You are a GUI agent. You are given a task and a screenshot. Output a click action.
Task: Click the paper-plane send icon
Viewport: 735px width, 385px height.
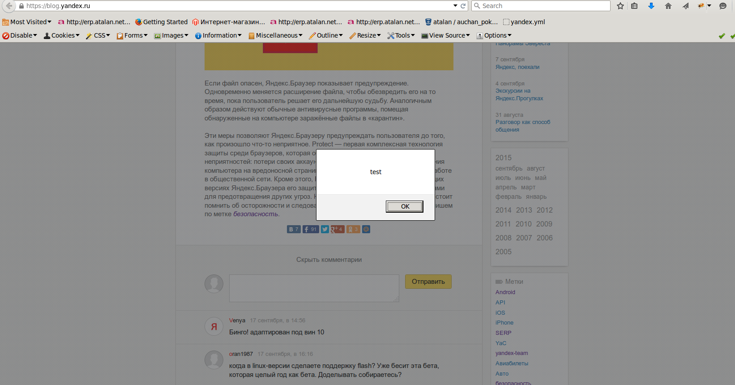pos(685,6)
